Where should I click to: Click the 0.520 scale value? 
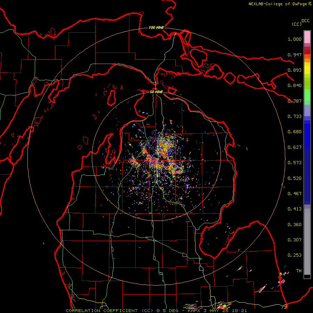pyautogui.click(x=295, y=178)
